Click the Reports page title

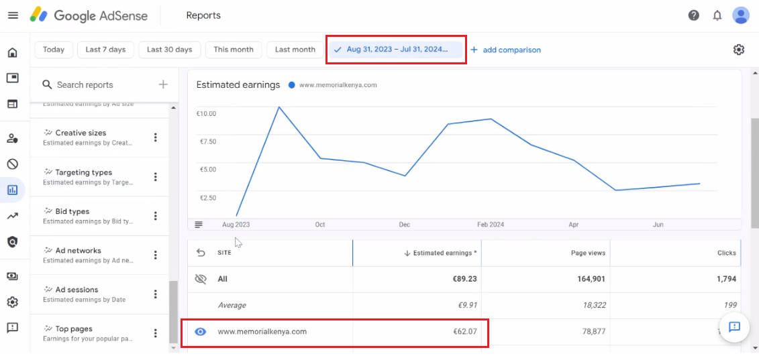pos(203,15)
